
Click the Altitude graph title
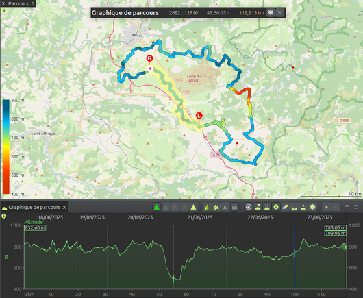pyautogui.click(x=34, y=222)
